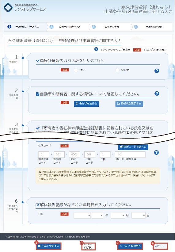175x252 pixels.
Task: Open the day dropdown before 日
Action: [x=138, y=215]
